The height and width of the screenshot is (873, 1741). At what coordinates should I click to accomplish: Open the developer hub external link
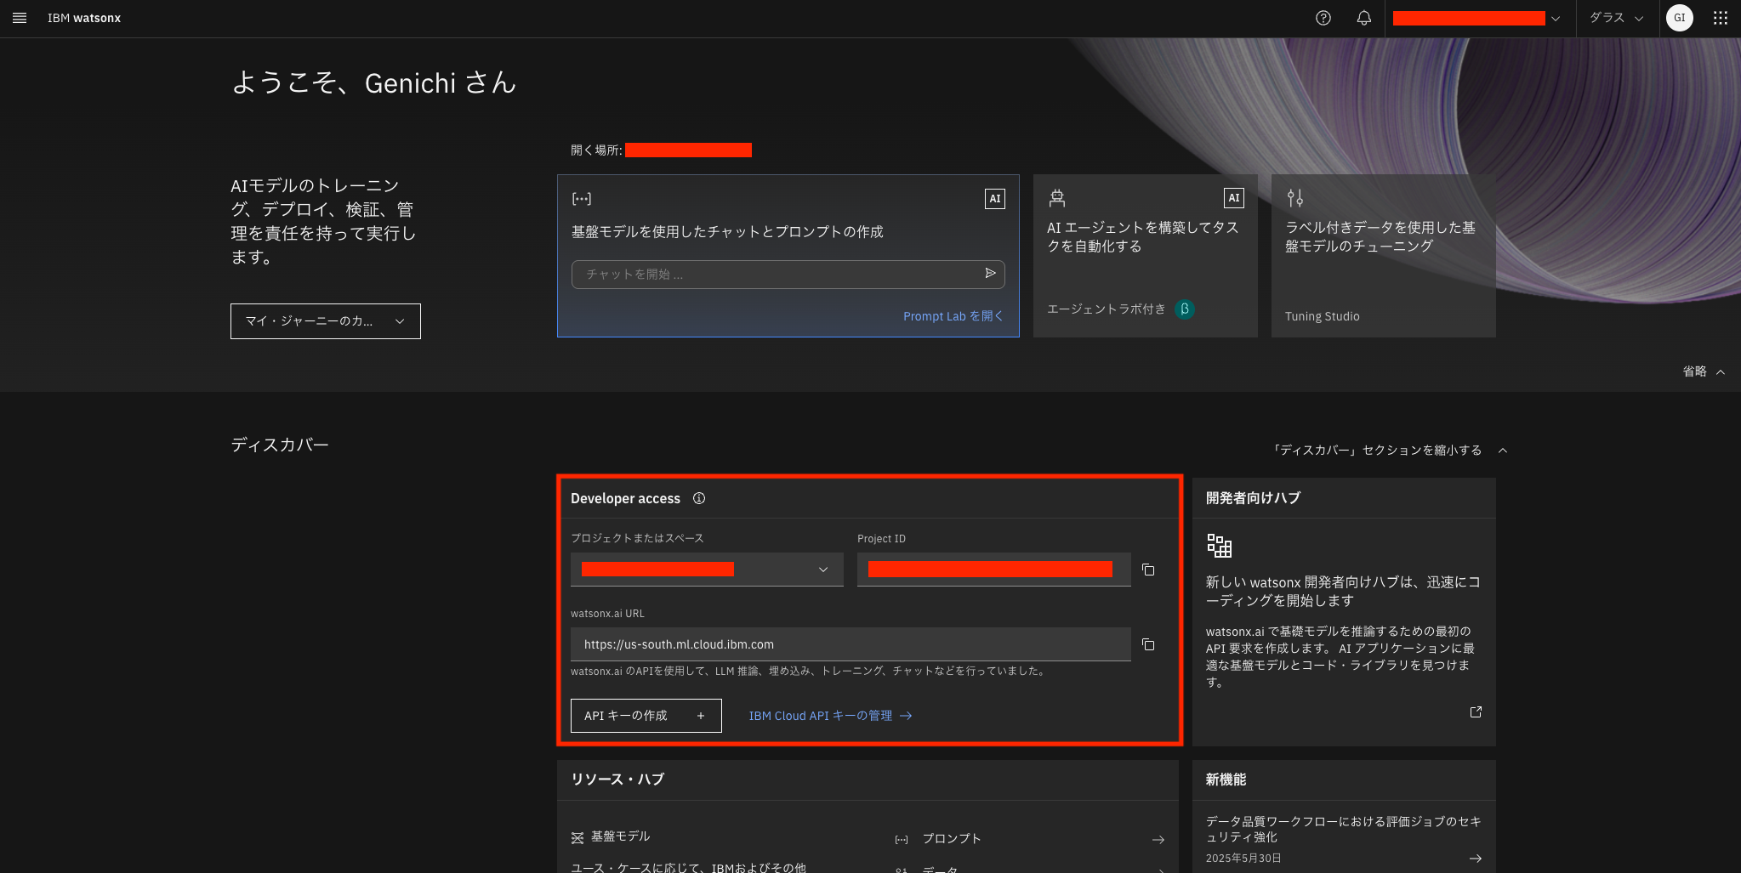pos(1475,711)
